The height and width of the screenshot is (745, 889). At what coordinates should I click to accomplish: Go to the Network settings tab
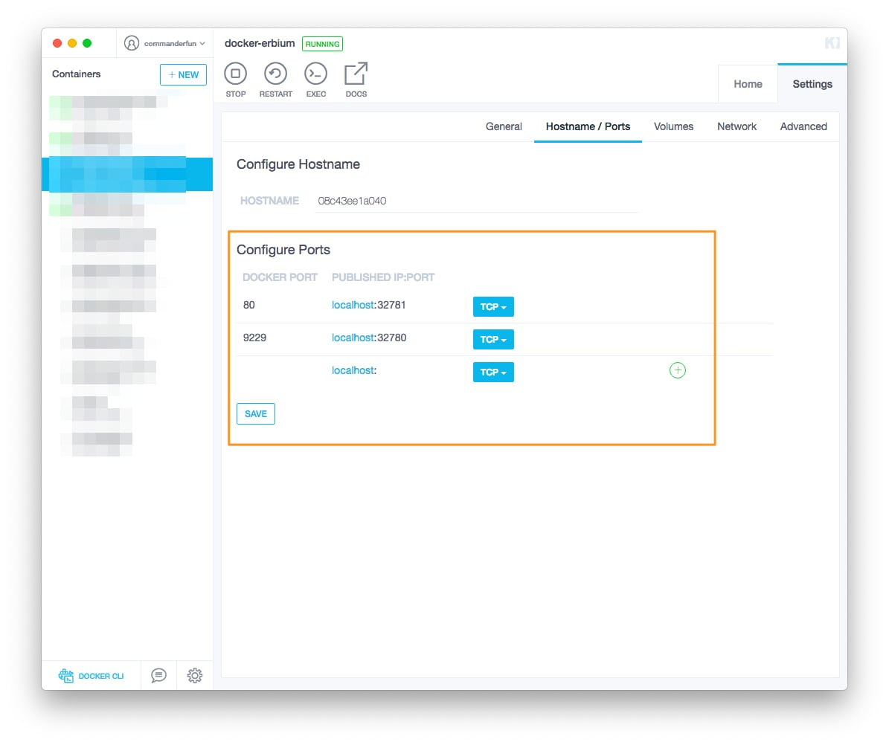coord(736,126)
